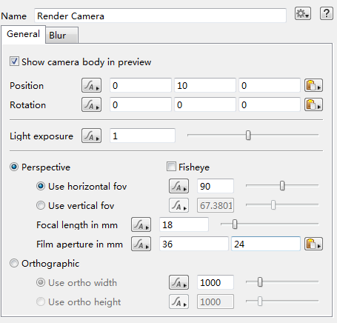337x323 pixels.
Task: Click the Position Z field
Action: click(270, 85)
